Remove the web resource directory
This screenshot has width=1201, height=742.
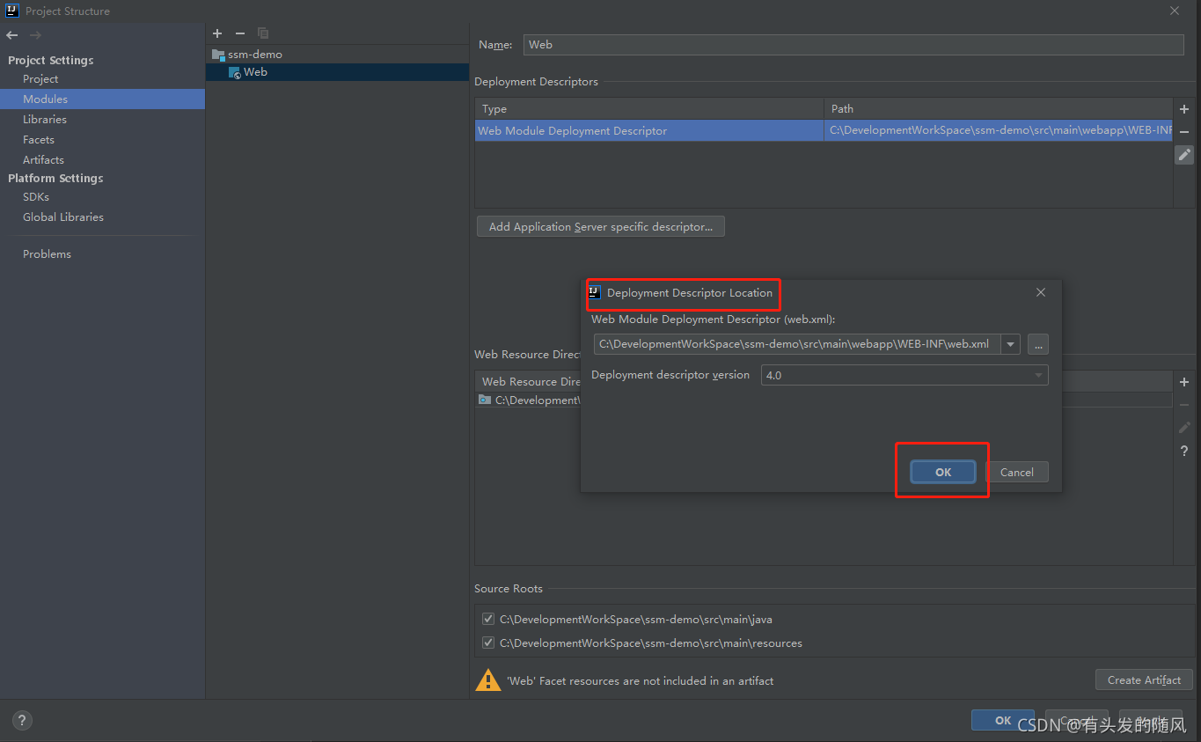1184,405
